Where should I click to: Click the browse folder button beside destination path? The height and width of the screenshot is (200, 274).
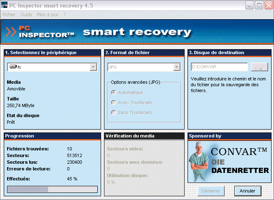tap(259, 67)
